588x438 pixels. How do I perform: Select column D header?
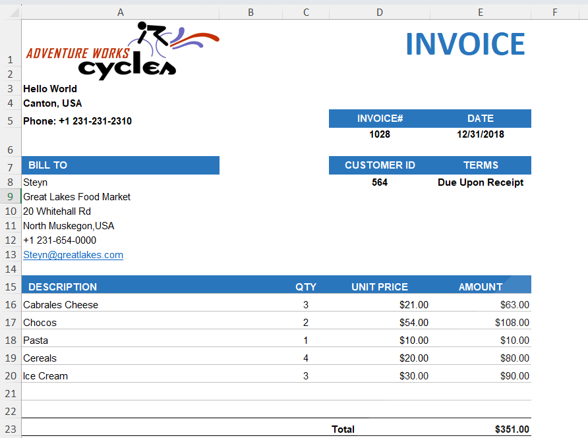pyautogui.click(x=380, y=13)
